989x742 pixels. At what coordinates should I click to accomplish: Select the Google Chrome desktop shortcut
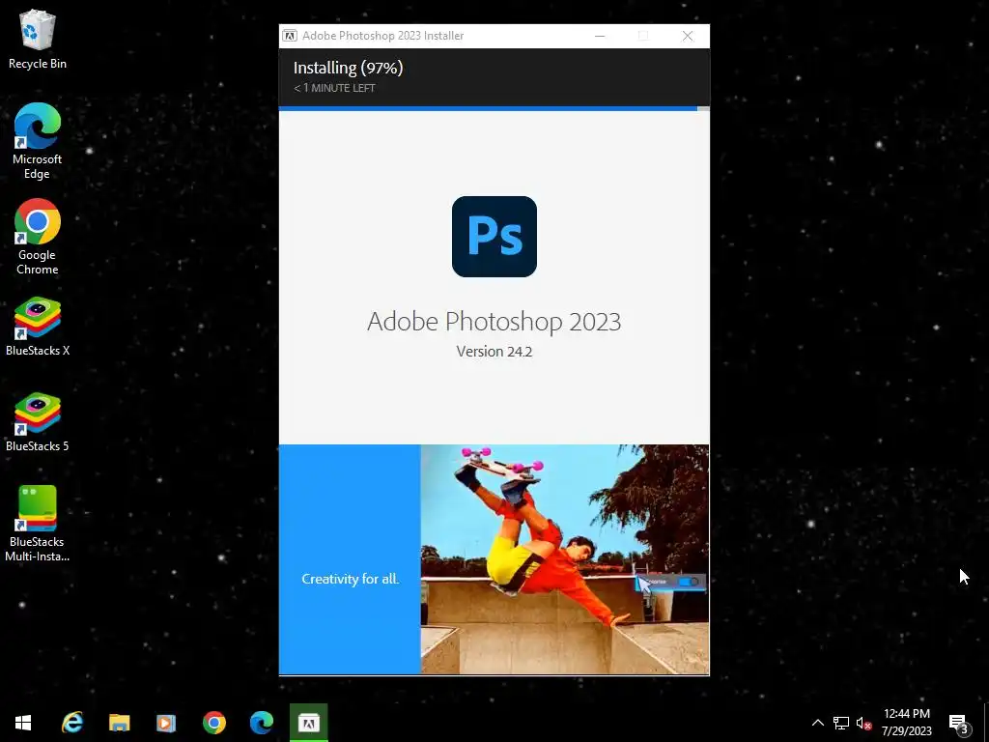click(38, 238)
